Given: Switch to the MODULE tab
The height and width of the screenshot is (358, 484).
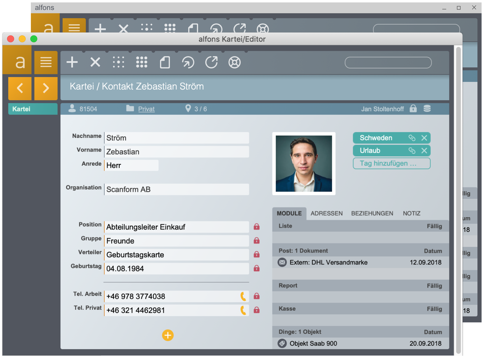Looking at the screenshot, I should click(x=289, y=213).
